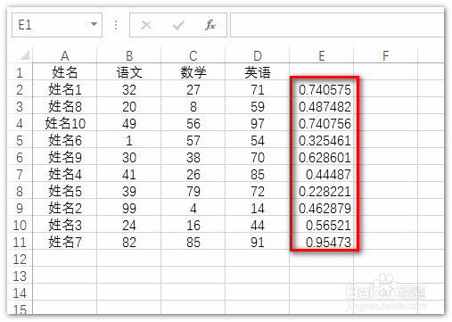Viewport: 452px width, 322px height.
Task: Click the Name Box showing E1
Action: point(57,25)
